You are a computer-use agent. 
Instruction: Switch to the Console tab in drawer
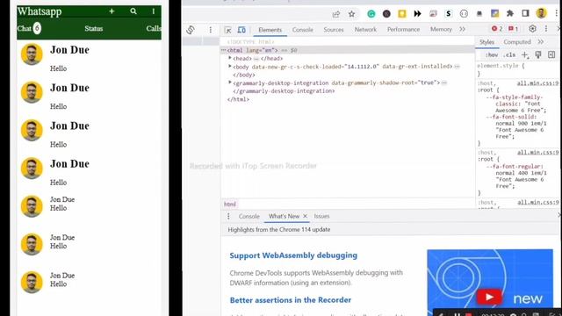tap(249, 216)
